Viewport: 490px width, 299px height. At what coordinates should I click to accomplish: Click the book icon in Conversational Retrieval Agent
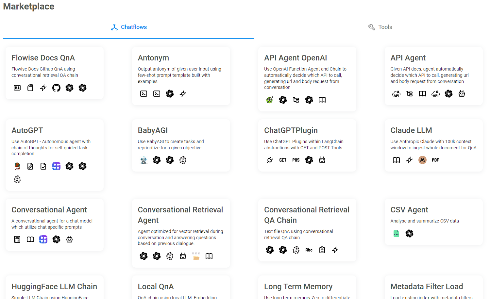tap(209, 256)
